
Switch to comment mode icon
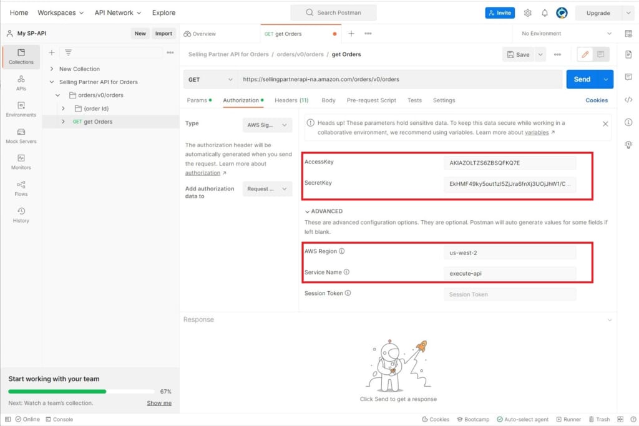pyautogui.click(x=601, y=54)
